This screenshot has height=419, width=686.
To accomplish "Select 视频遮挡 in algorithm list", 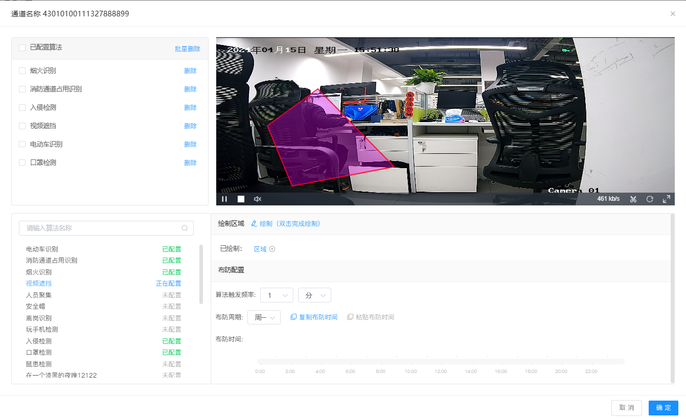I will pyautogui.click(x=39, y=284).
